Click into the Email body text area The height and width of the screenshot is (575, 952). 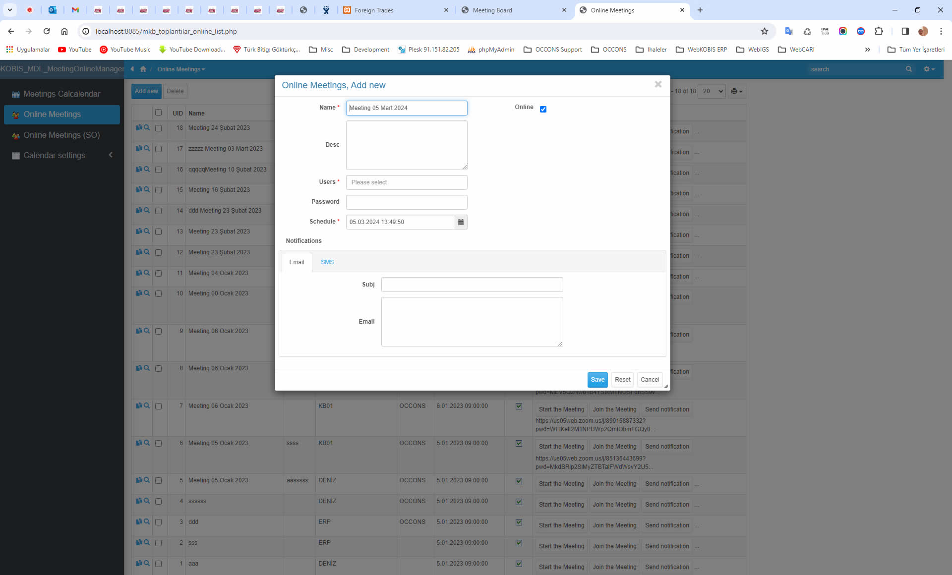tap(472, 322)
